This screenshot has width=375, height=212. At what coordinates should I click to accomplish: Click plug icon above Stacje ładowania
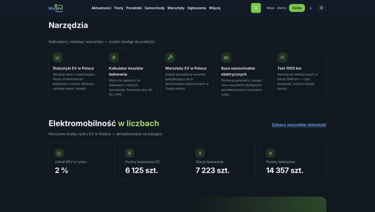pyautogui.click(x=200, y=153)
